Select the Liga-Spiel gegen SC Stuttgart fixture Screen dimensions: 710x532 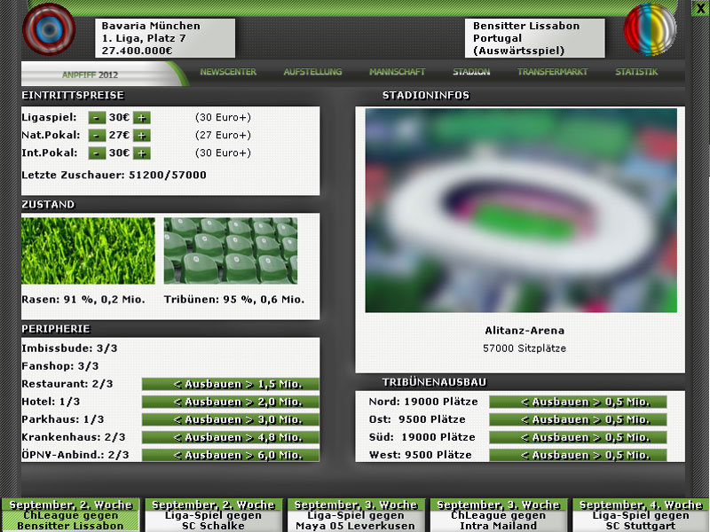tap(641, 515)
